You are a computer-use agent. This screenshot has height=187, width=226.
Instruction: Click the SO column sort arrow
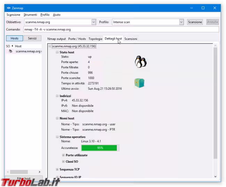12,46
